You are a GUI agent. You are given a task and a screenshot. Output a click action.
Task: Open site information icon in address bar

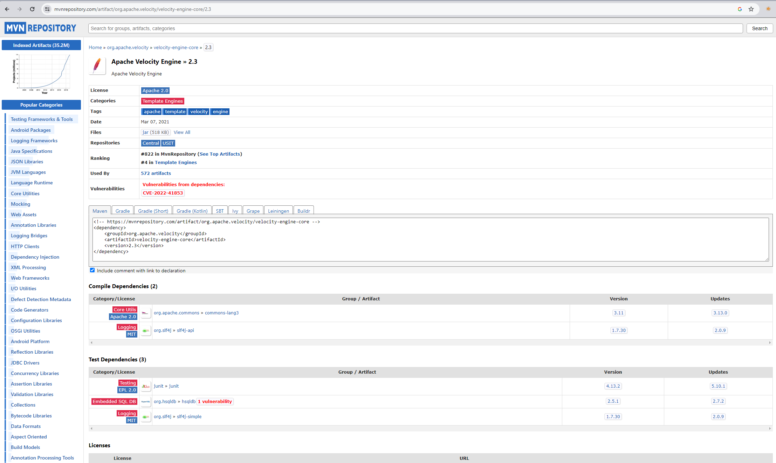[47, 9]
